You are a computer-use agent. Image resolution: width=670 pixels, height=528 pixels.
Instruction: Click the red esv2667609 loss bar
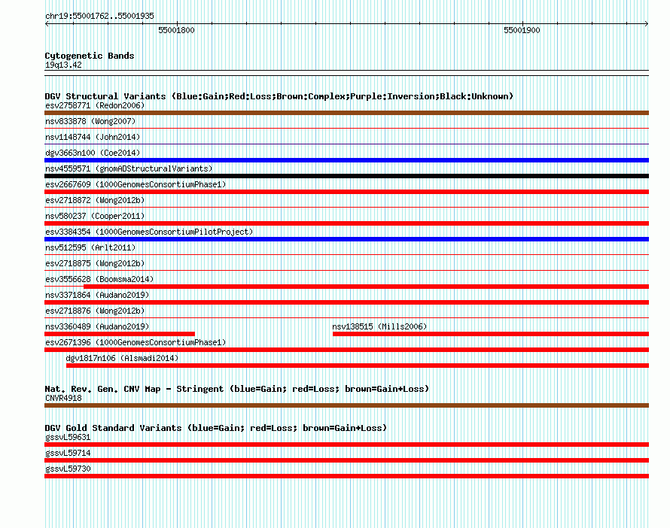tap(346, 192)
